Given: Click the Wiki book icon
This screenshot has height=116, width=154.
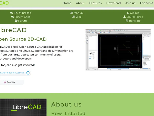Looking at the screenshot, I should point(74,17).
